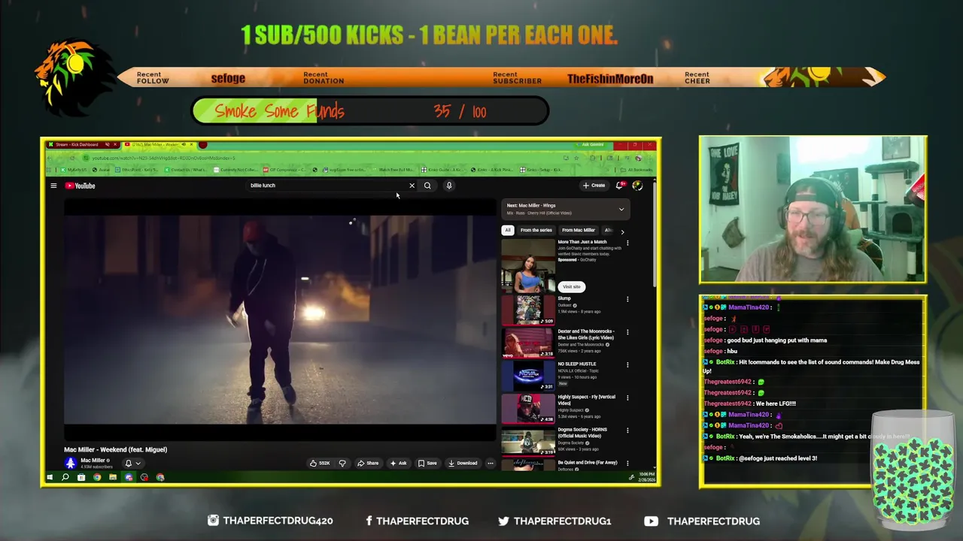This screenshot has width=963, height=541.
Task: Open the Mac Miller channel avatar
Action: pyautogui.click(x=71, y=464)
